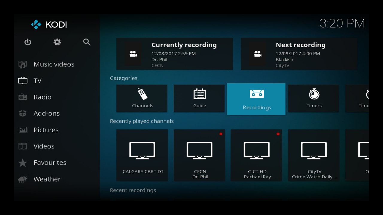
Task: Open the TV menu item
Action: tap(37, 81)
